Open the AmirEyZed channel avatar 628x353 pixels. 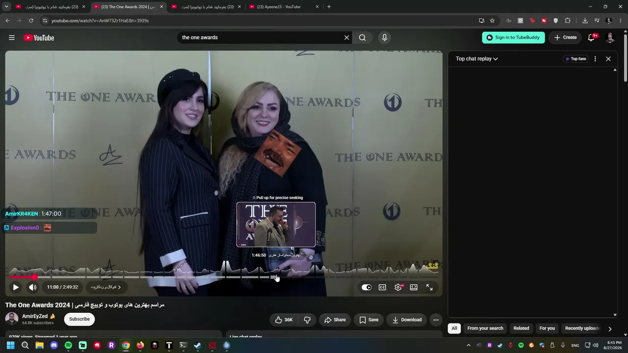tap(12, 319)
